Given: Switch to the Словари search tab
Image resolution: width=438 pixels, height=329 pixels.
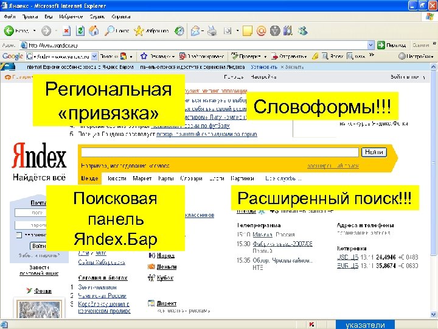Looking at the screenshot, I should click(191, 178).
